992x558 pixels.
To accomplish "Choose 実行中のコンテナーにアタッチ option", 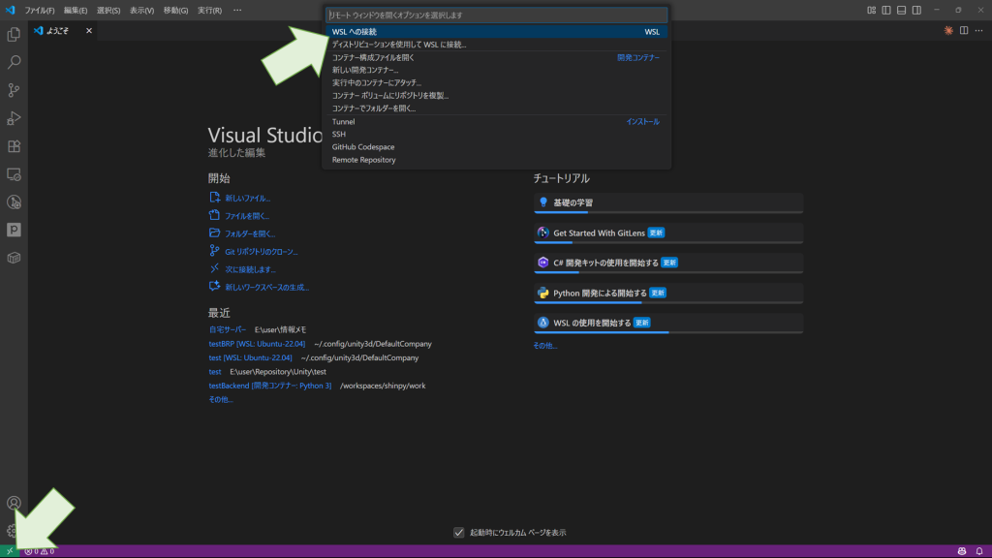I will pyautogui.click(x=497, y=83).
